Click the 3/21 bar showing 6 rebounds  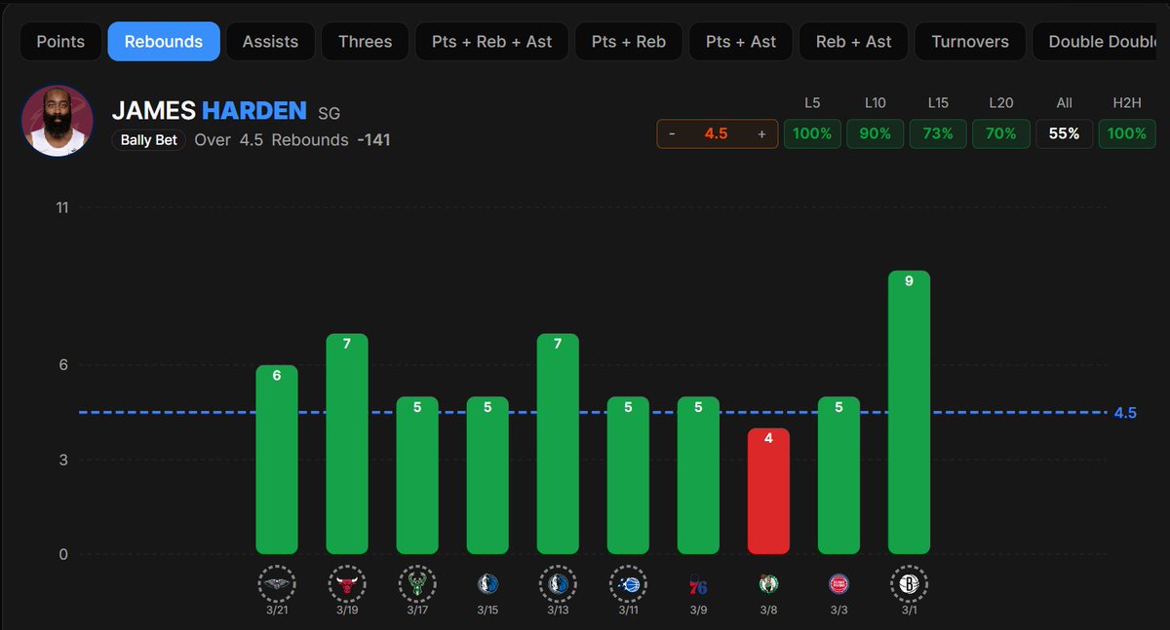(x=277, y=460)
